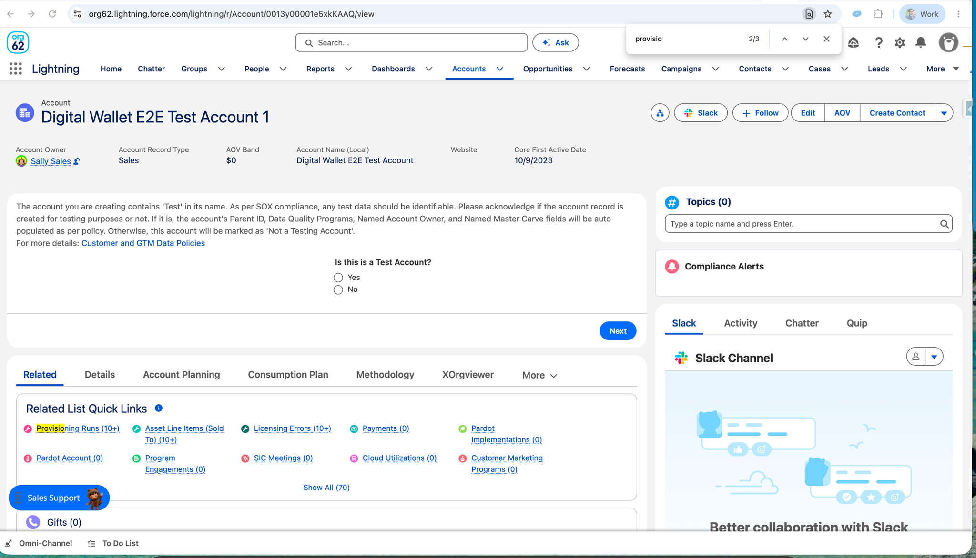Click the Create Contact button
Viewport: 976px width, 558px height.
897,113
